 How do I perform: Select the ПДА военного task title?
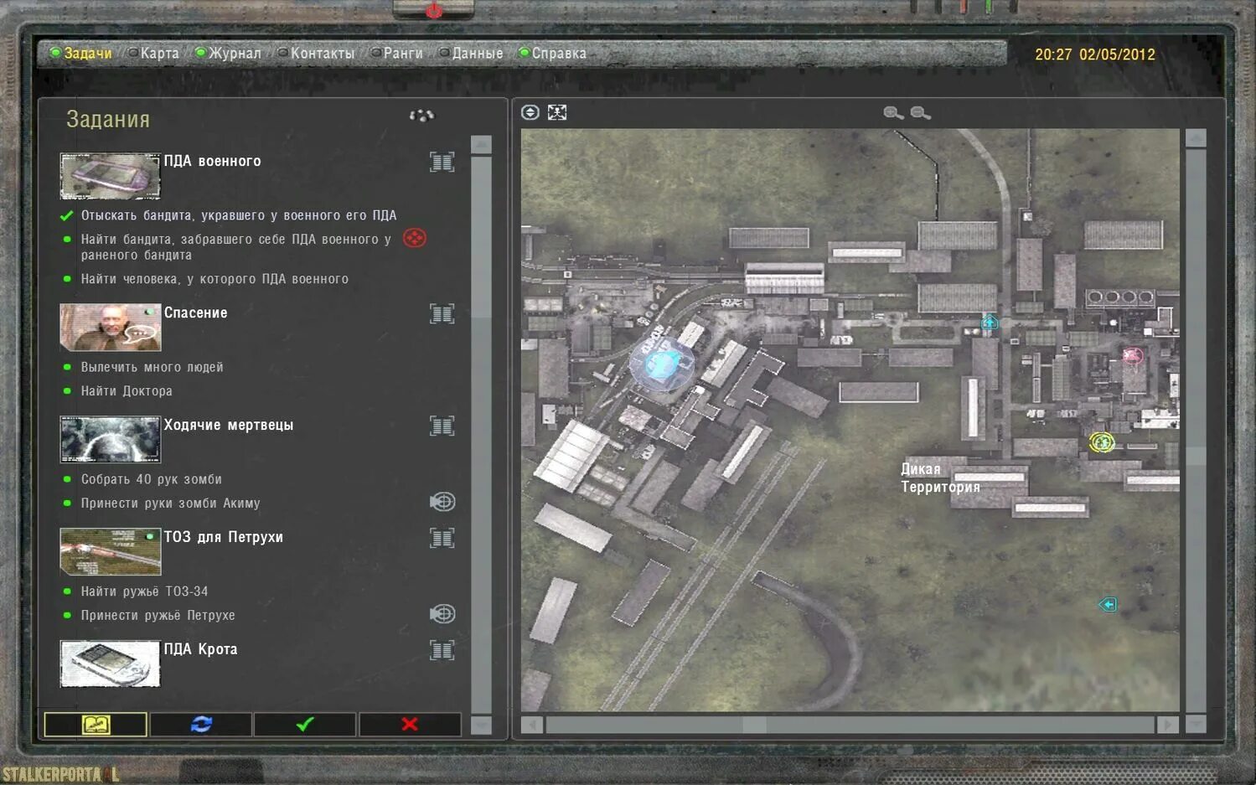(213, 161)
